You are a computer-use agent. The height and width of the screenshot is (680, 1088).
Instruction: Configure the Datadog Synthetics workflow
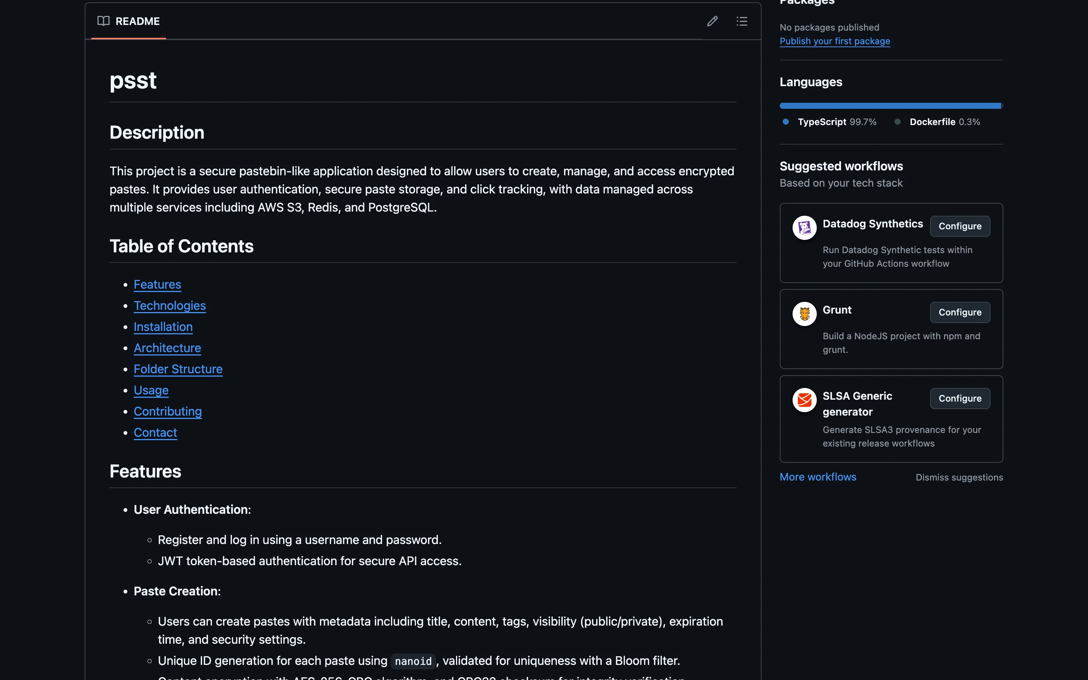pos(960,226)
